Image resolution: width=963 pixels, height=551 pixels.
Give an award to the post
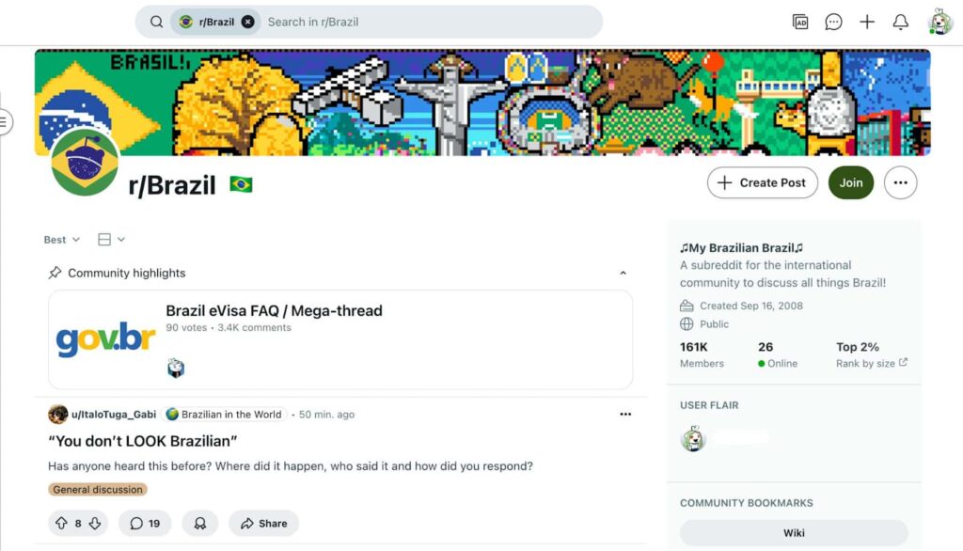point(200,524)
